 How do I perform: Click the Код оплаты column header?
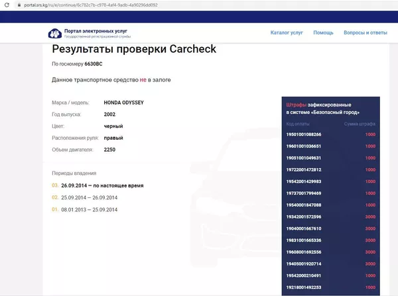coord(298,124)
